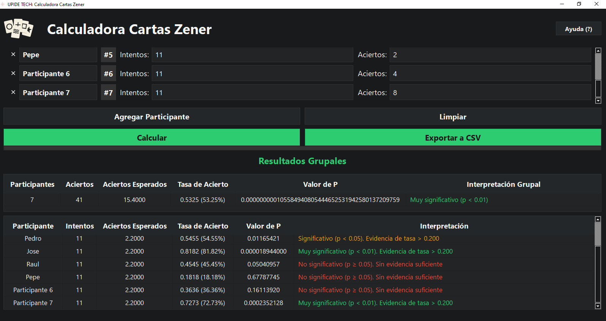Click the Aciertos field showing 4
Image resolution: width=606 pixels, height=321 pixels.
[490, 74]
